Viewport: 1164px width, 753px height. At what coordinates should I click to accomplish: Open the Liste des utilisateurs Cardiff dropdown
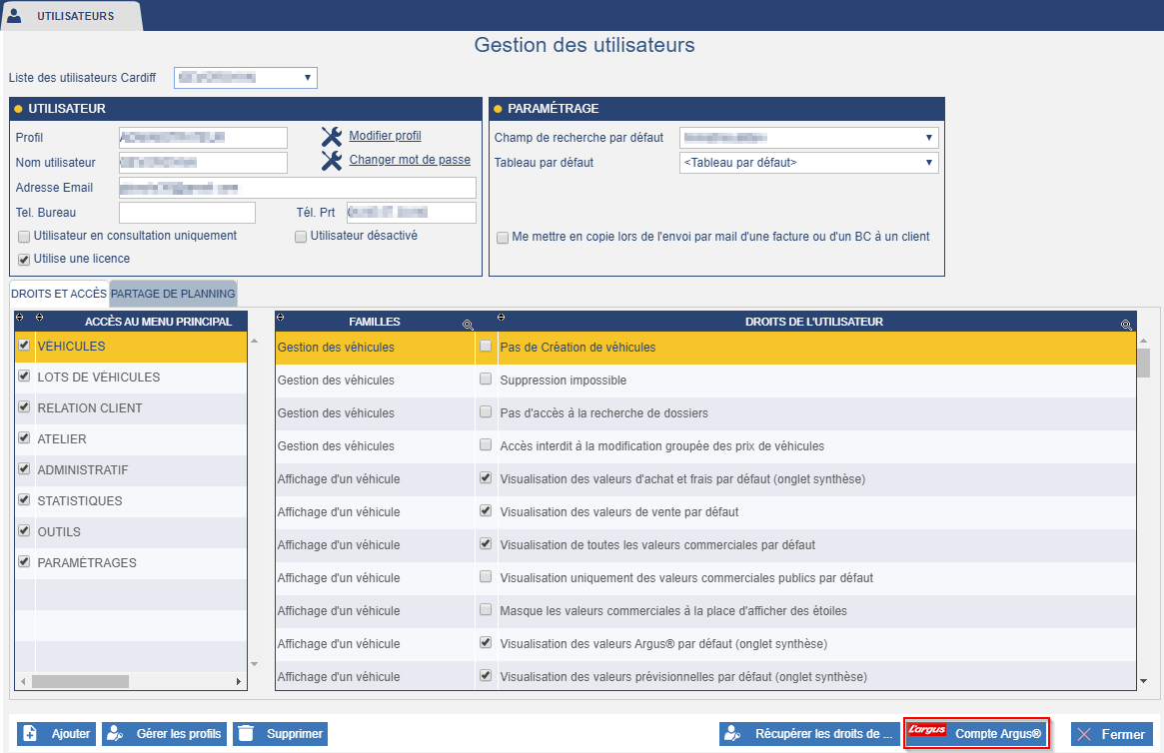pyautogui.click(x=246, y=78)
